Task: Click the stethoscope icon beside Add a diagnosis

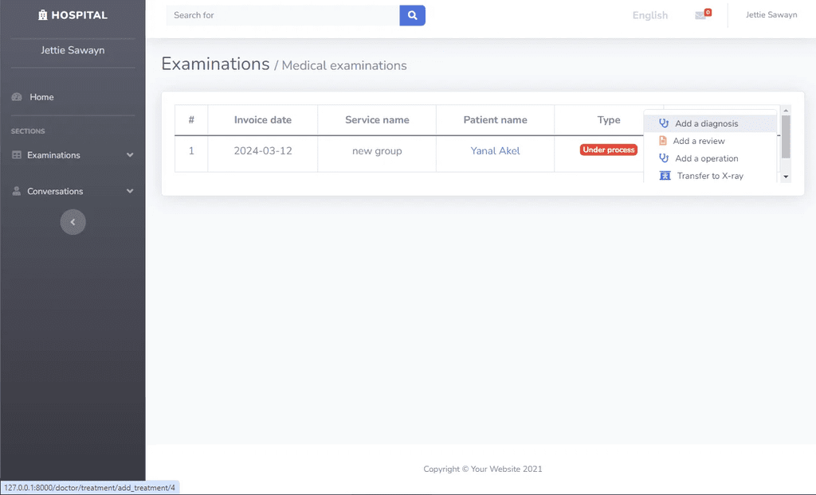Action: coord(664,123)
